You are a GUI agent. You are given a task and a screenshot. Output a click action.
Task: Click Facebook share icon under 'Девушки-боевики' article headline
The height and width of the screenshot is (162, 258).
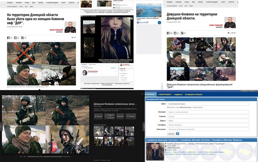coord(168,33)
